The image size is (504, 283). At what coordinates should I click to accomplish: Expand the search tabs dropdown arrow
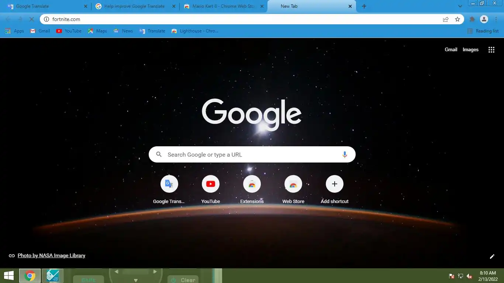(x=460, y=6)
